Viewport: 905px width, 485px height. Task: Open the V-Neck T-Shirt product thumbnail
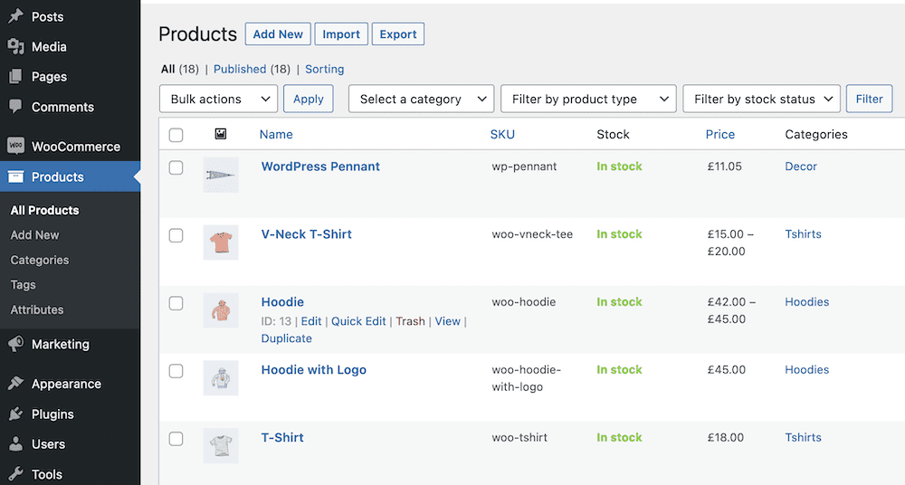tap(221, 242)
